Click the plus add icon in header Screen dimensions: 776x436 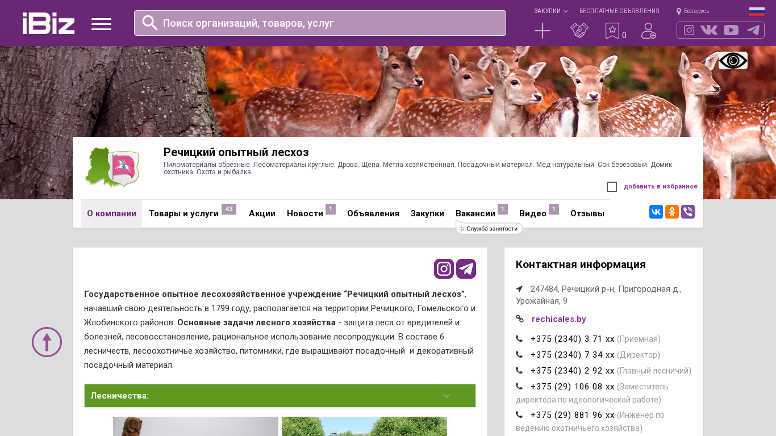(x=542, y=31)
